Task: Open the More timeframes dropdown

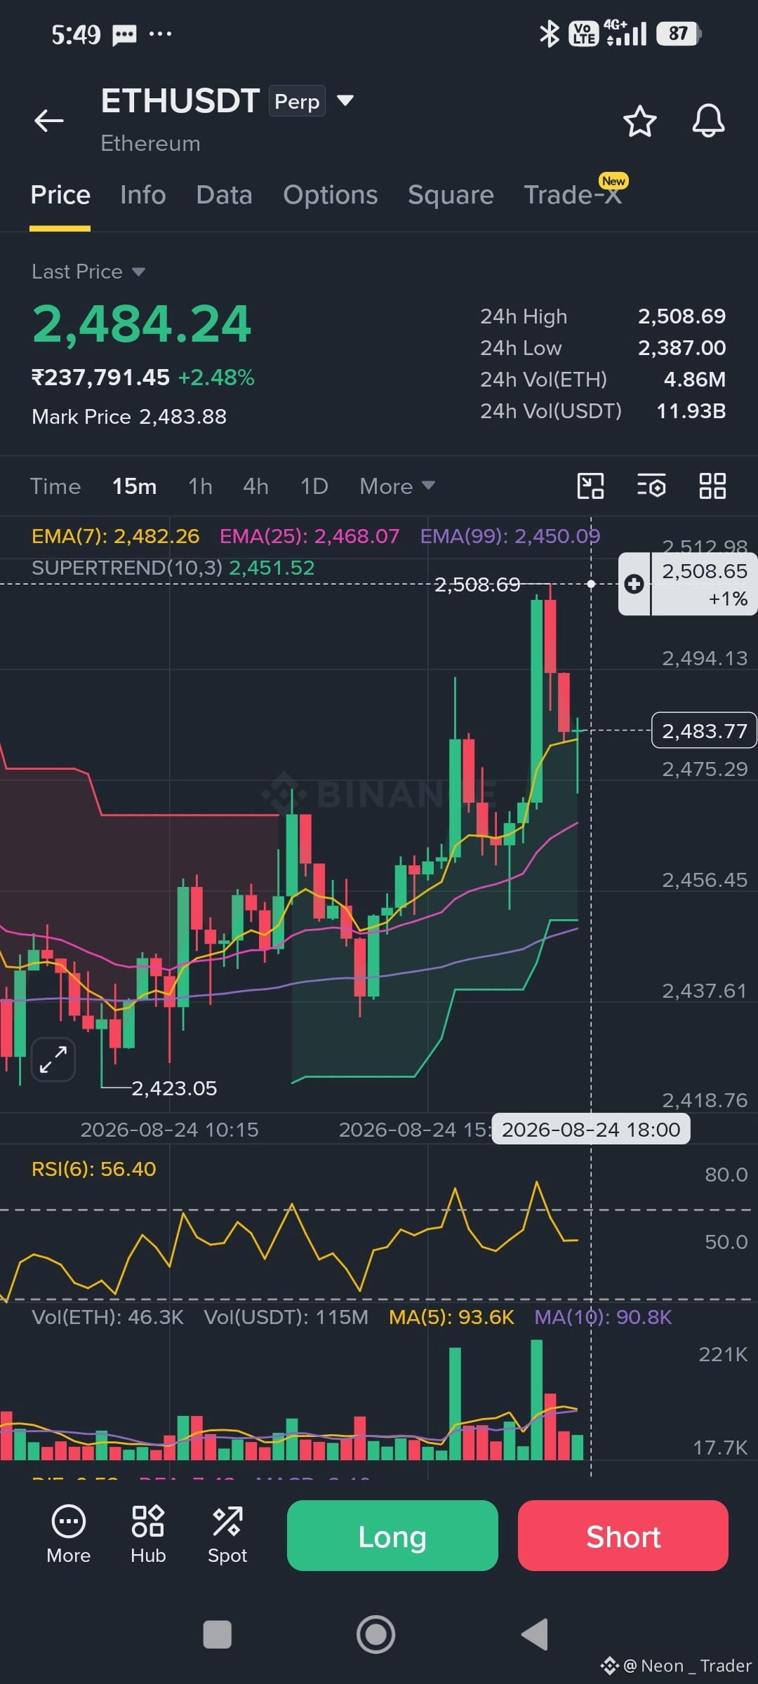Action: click(x=397, y=486)
